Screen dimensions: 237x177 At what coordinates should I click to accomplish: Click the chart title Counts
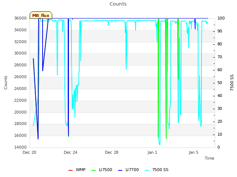118,4
